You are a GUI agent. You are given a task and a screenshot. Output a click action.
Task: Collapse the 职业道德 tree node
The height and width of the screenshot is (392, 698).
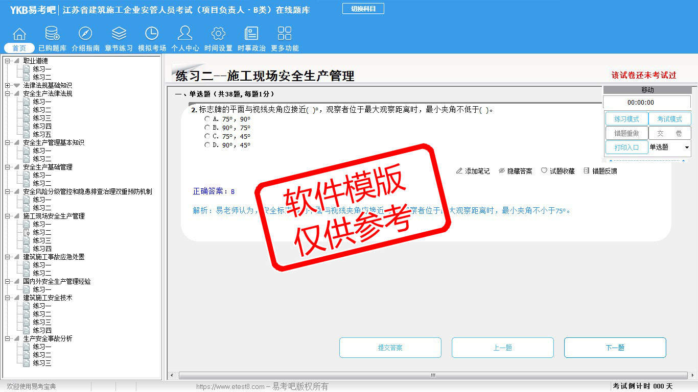click(8, 61)
